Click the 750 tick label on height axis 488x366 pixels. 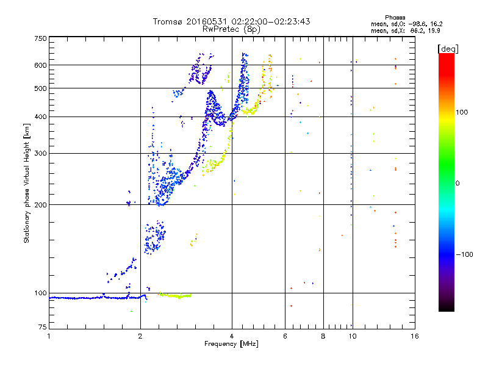pos(40,38)
